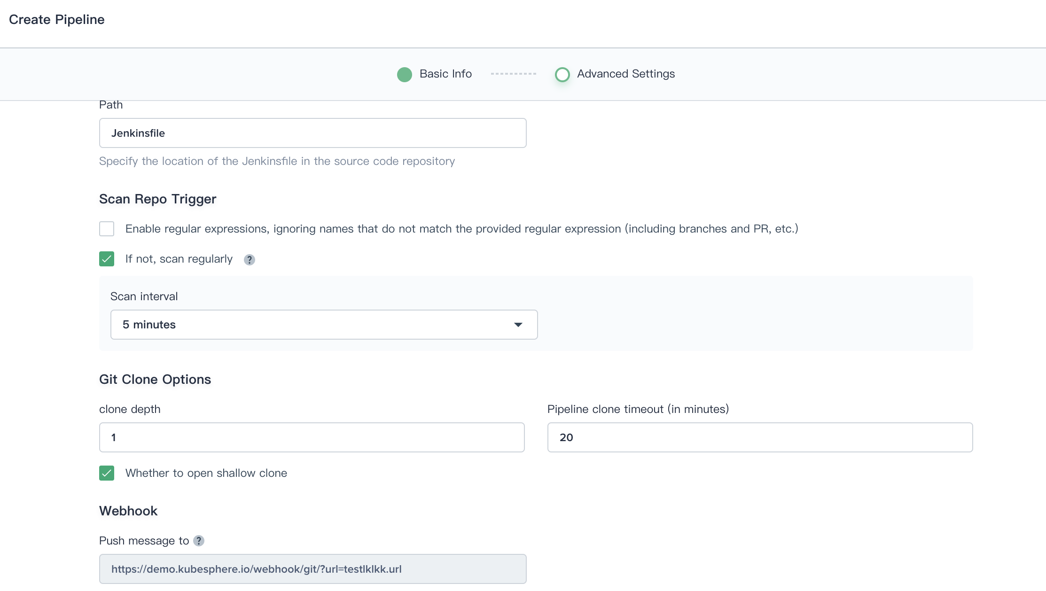Viewport: 1046px width, 591px height.
Task: Click the clone depth value field
Action: click(x=312, y=437)
